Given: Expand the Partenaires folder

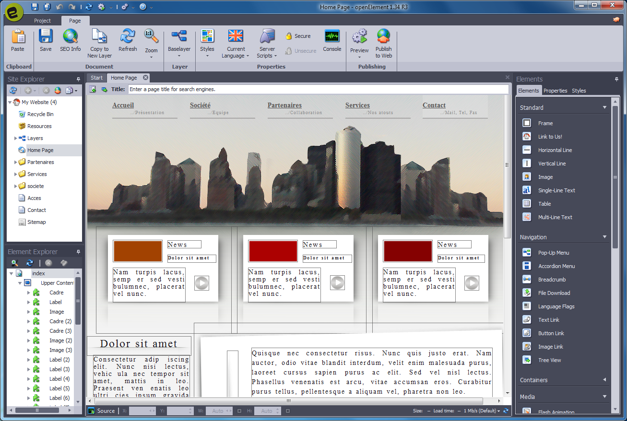Looking at the screenshot, I should point(16,162).
